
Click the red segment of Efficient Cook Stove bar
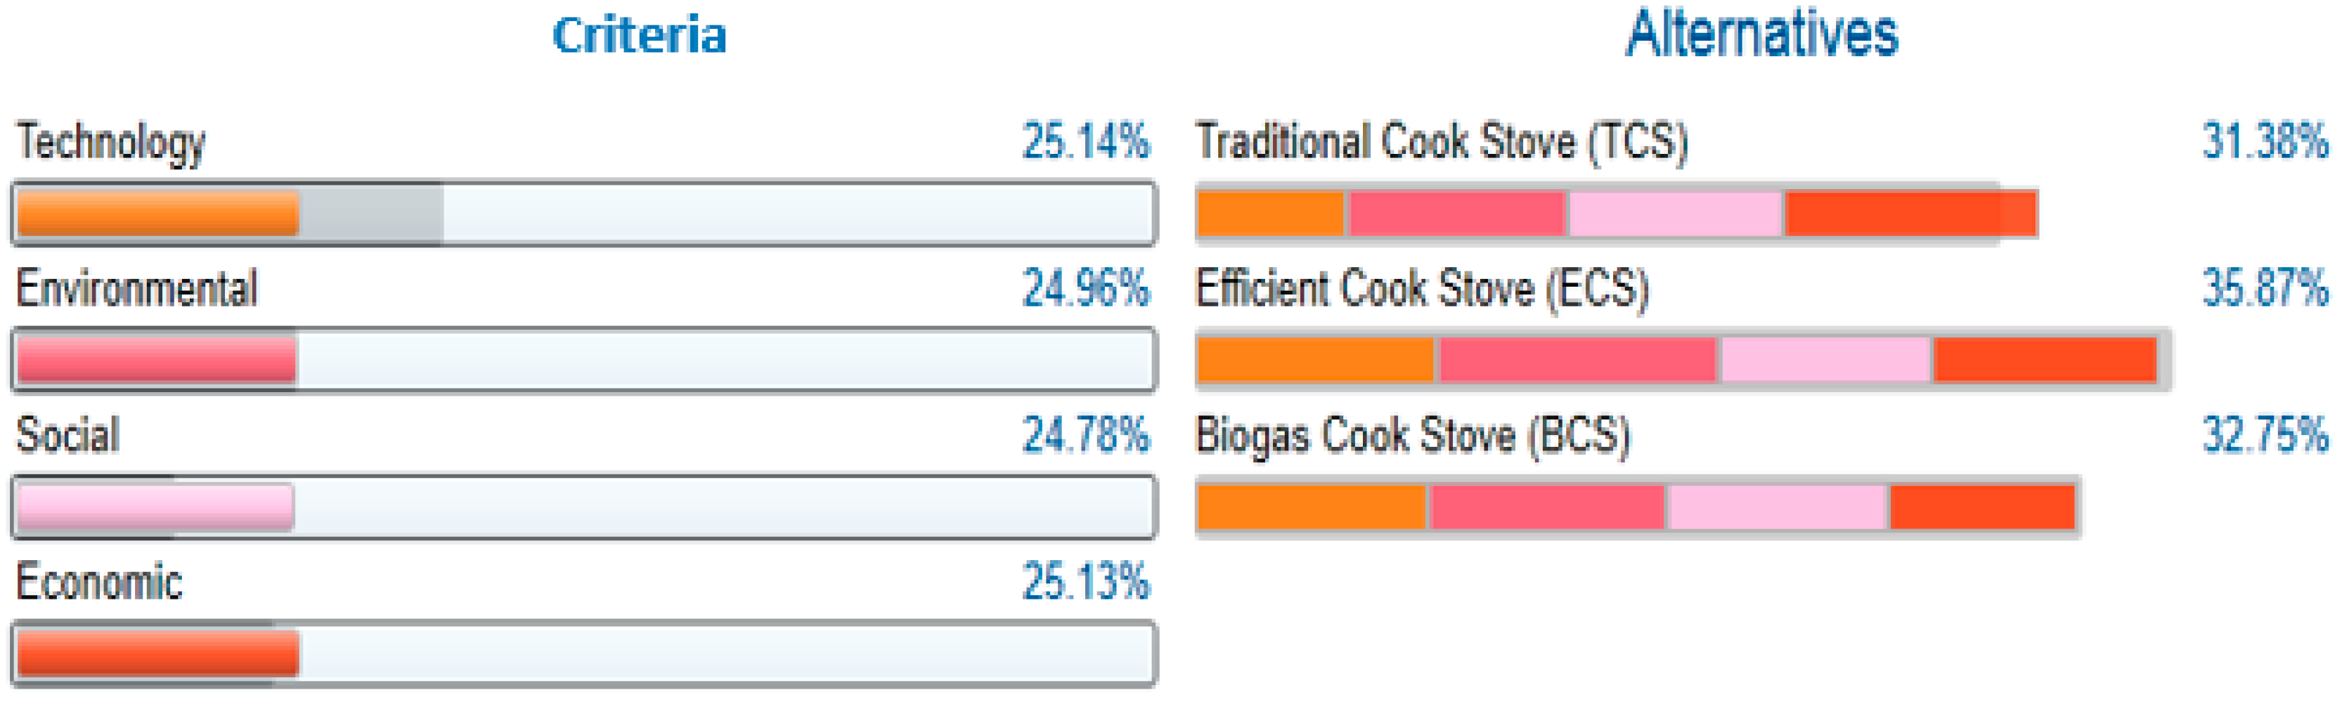(2045, 360)
